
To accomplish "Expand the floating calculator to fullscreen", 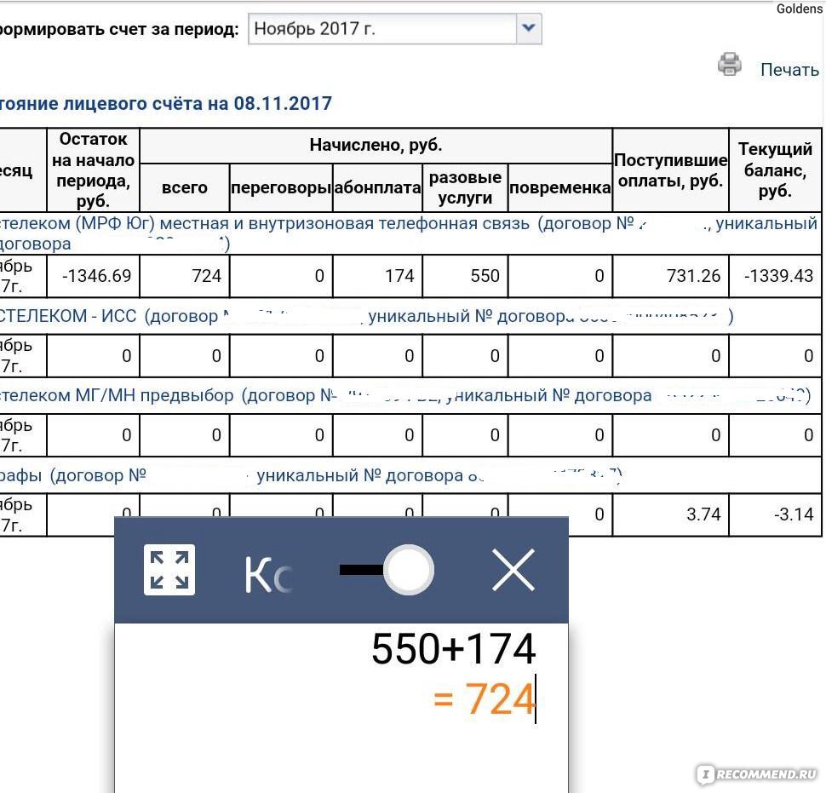I will tap(169, 570).
